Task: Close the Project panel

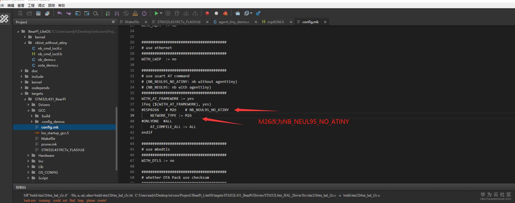Action: click(x=113, y=22)
